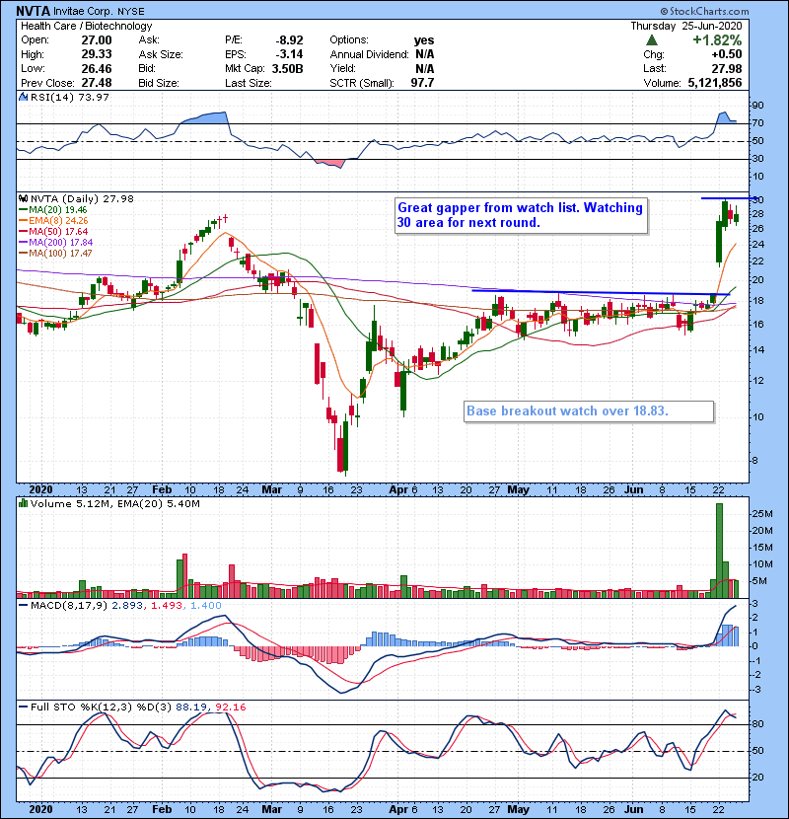This screenshot has height=819, width=789.
Task: Select the NVTA ticker symbol in the header
Action: pyautogui.click(x=33, y=11)
